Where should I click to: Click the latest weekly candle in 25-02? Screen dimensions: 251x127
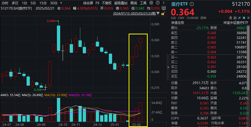click(x=141, y=40)
